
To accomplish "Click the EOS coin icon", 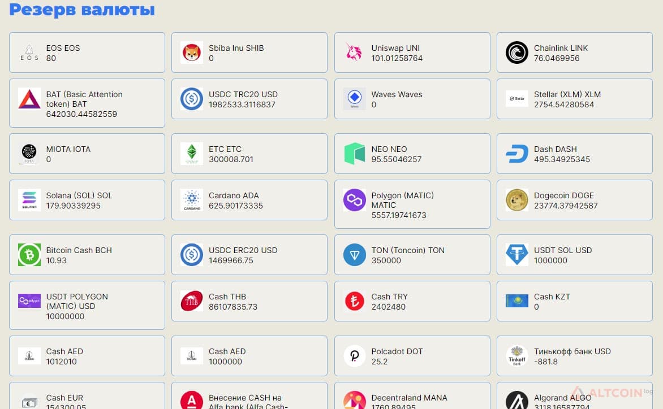I will tap(29, 53).
